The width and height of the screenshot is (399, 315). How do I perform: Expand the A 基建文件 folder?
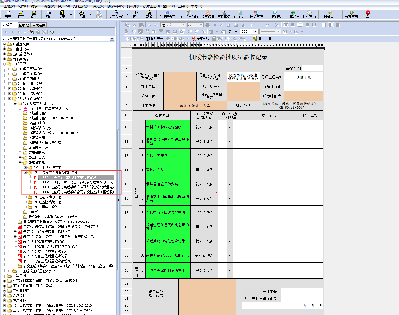(4, 44)
